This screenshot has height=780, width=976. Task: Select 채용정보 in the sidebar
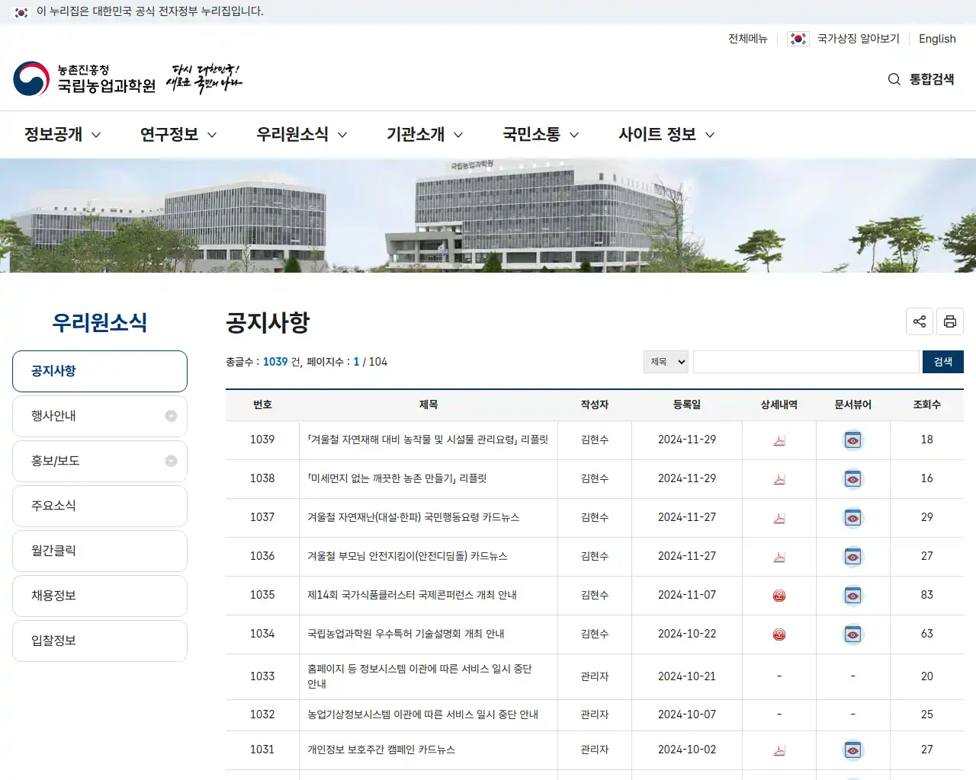(x=100, y=596)
